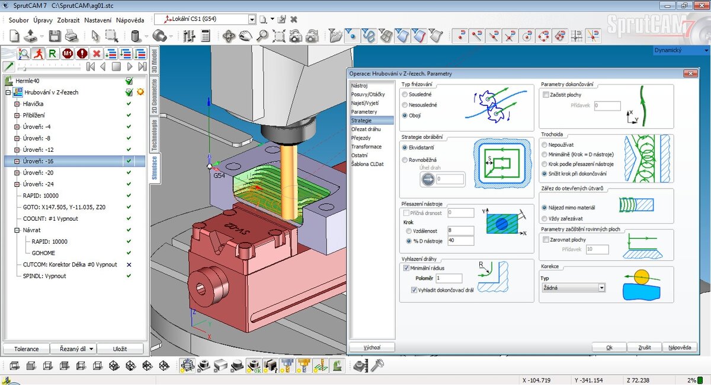Viewport: 711px width, 385px height.
Task: Open the Soubor menu
Action: 19,20
